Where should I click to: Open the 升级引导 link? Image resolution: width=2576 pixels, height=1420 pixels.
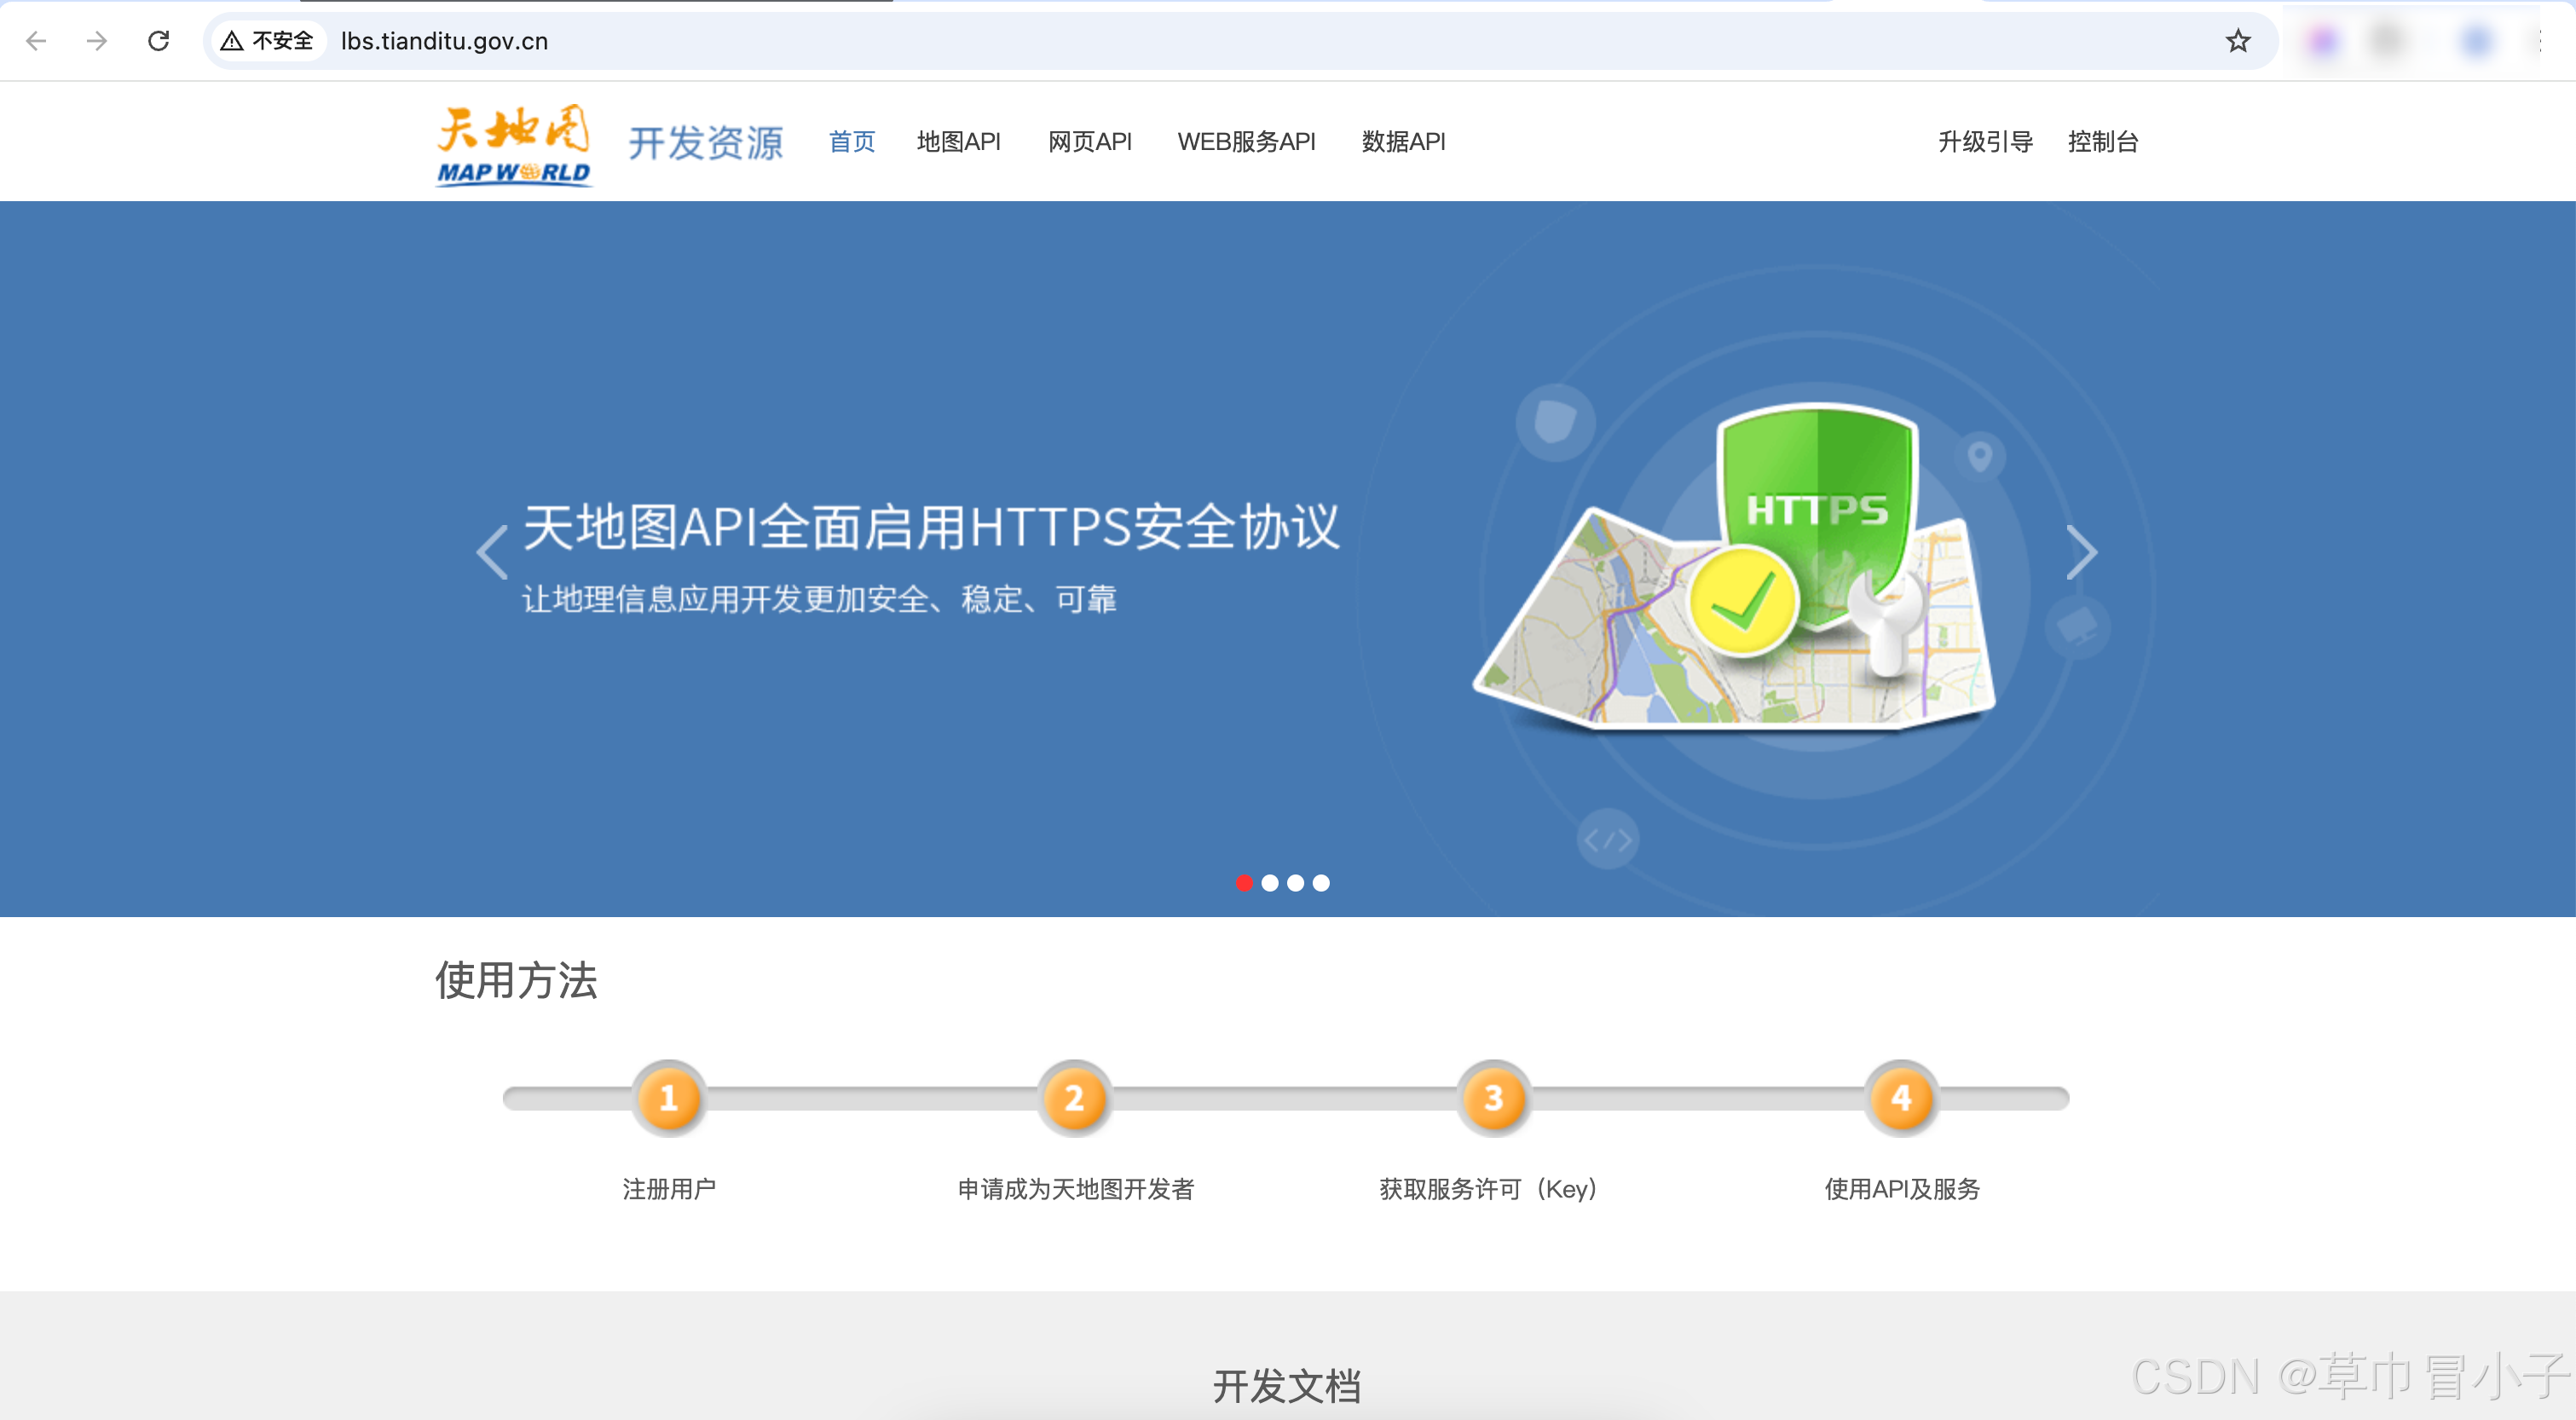pos(1986,142)
